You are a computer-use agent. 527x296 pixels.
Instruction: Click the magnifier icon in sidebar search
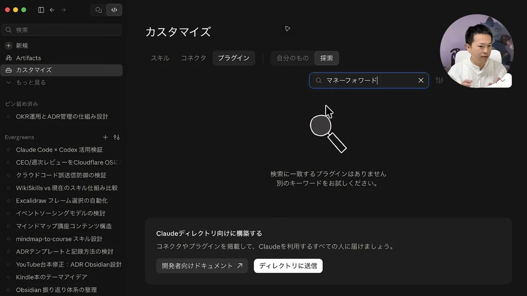9,30
